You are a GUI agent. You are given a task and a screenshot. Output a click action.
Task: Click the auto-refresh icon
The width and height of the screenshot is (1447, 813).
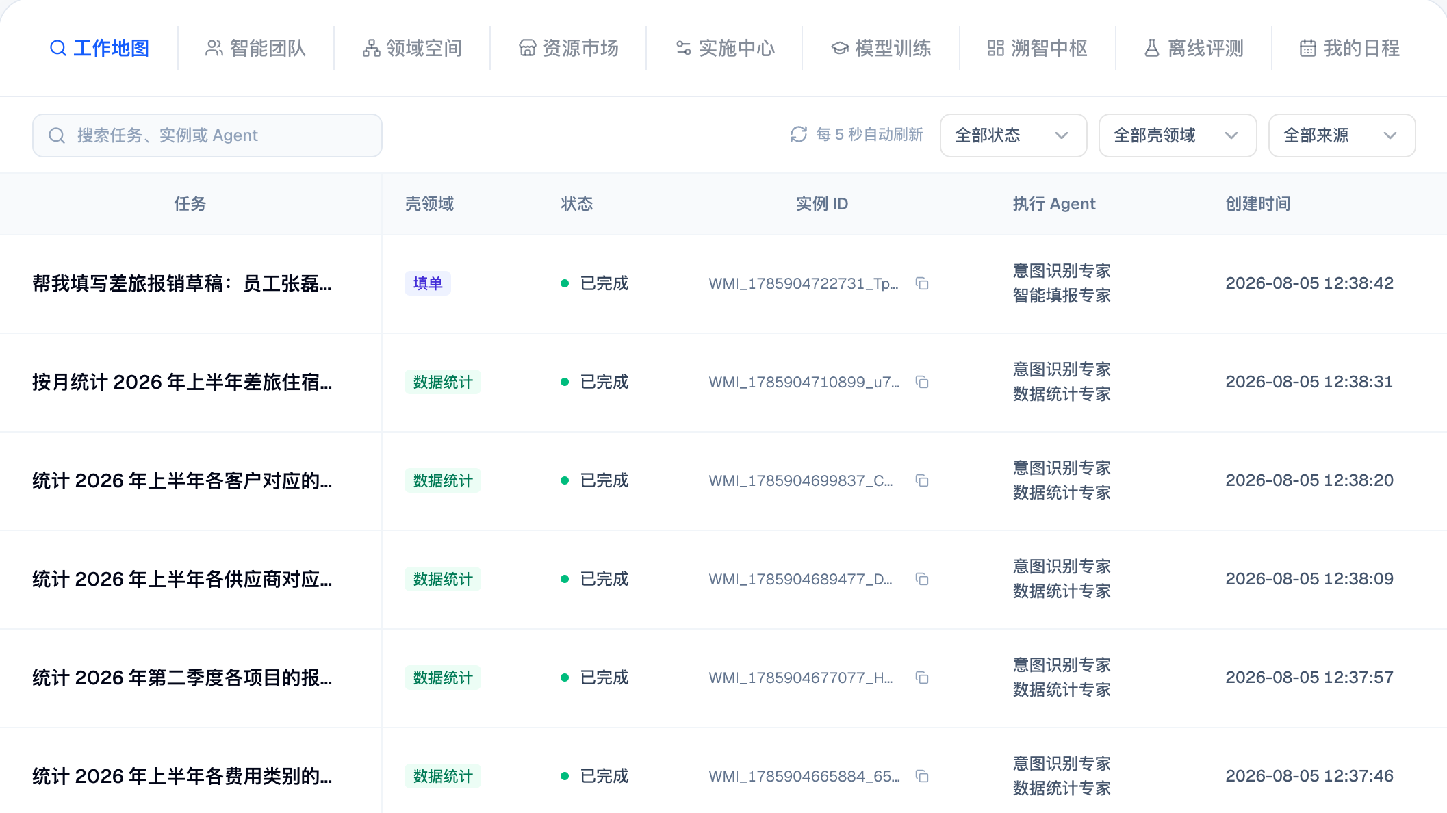point(799,135)
